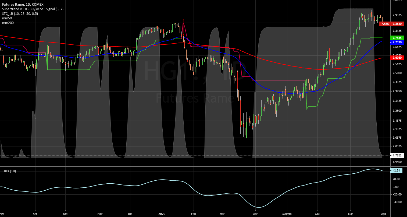
Task: Click the red 2.8680 current price label
Action: pos(397,24)
